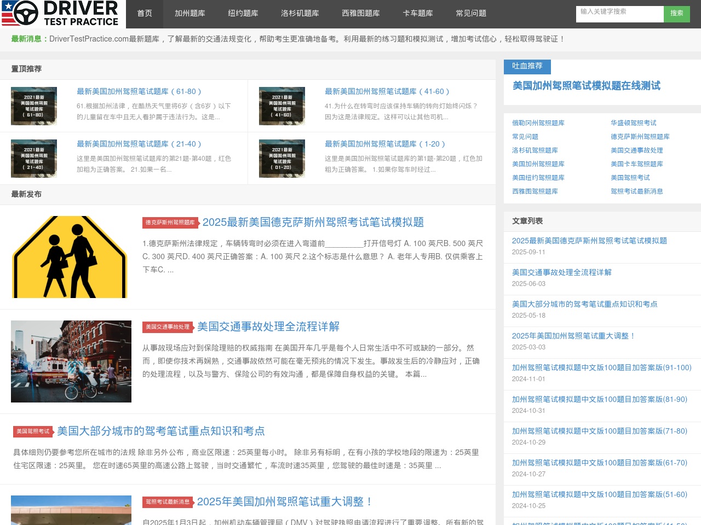Open sidebar tag 美国交通事故处理
This screenshot has height=525, width=701.
click(637, 150)
